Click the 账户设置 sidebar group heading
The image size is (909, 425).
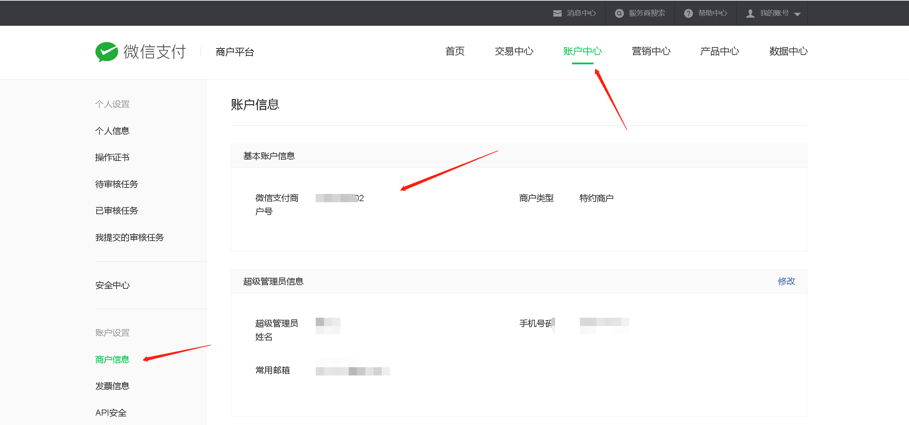112,333
